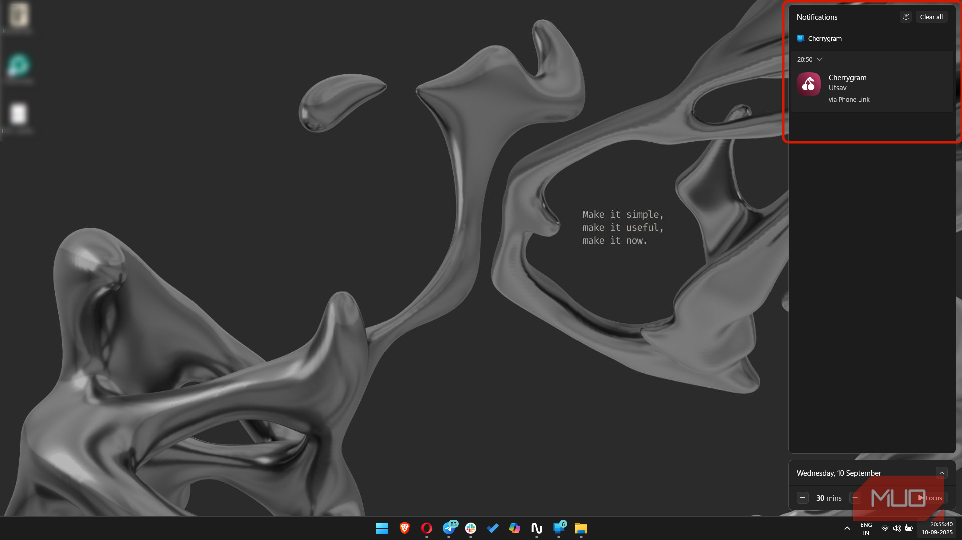Open the Windows Start menu
This screenshot has width=962, height=540.
[x=382, y=528]
